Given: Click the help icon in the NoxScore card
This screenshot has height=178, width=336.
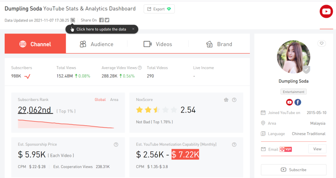Looking at the screenshot, I should [x=234, y=100].
